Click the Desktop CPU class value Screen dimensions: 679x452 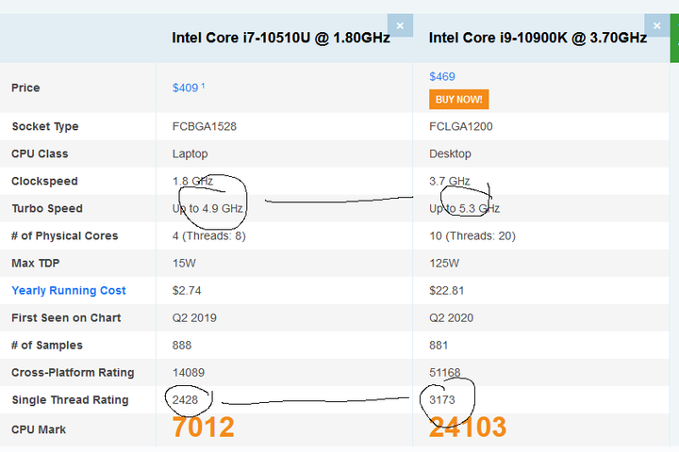pyautogui.click(x=450, y=153)
